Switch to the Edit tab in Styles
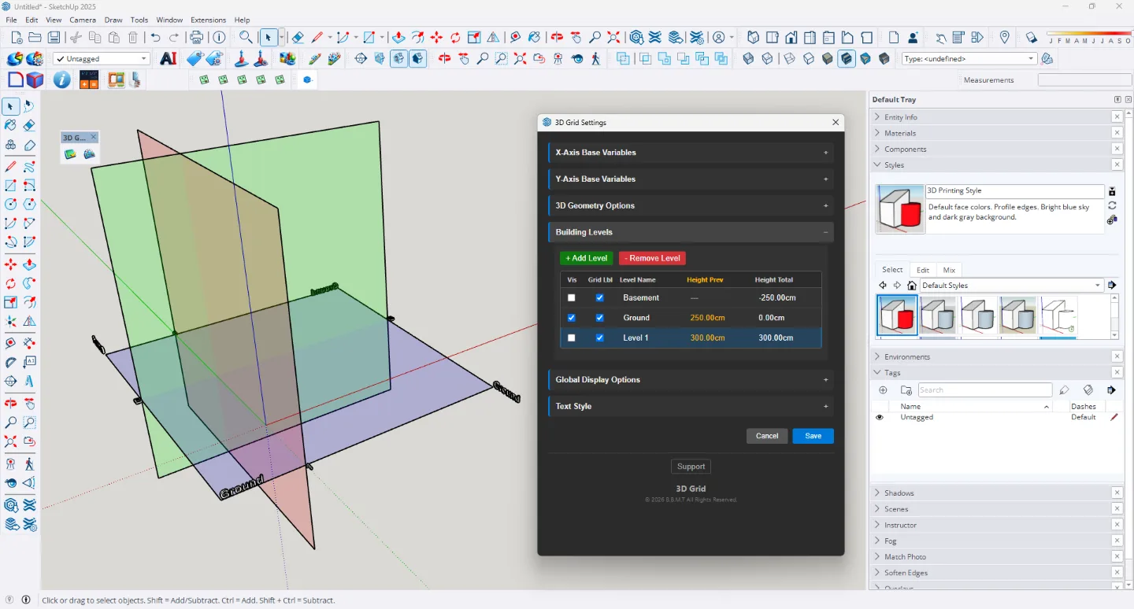The image size is (1134, 609). (x=923, y=270)
